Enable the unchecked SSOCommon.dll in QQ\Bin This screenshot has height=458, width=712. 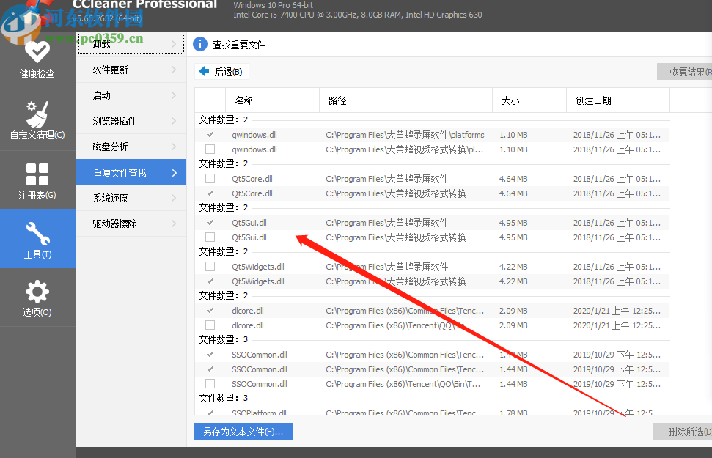pos(210,383)
